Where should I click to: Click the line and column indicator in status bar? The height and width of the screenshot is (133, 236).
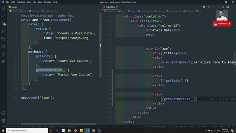click(x=173, y=127)
